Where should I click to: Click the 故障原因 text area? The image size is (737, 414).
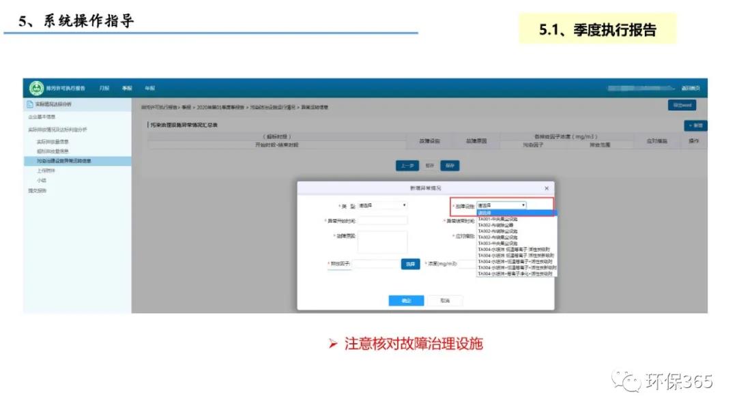click(x=383, y=241)
